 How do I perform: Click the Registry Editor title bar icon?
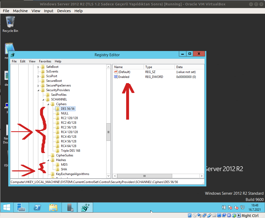pos(13,55)
